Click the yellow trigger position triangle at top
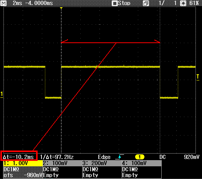Viewport: 202px width, 179px height. (x=61, y=8)
